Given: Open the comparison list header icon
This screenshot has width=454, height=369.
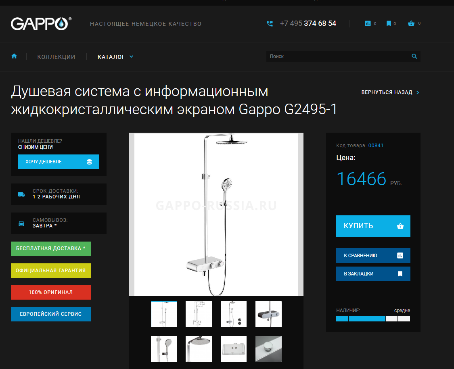Looking at the screenshot, I should (x=368, y=23).
